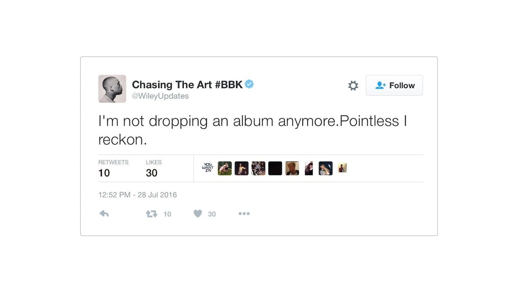This screenshot has height=294, width=522.
Task: Open the tweet author's profile picture
Action: coord(112,89)
